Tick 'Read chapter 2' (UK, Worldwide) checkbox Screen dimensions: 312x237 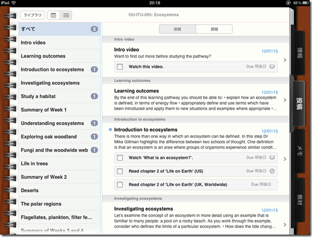click(x=120, y=185)
